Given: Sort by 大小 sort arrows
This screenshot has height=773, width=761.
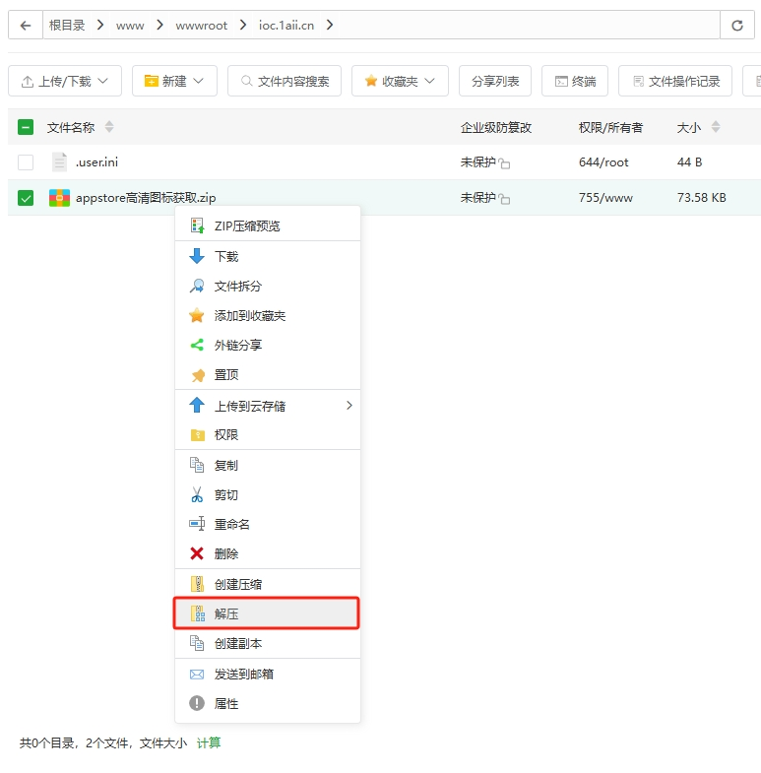Looking at the screenshot, I should coord(716,127).
